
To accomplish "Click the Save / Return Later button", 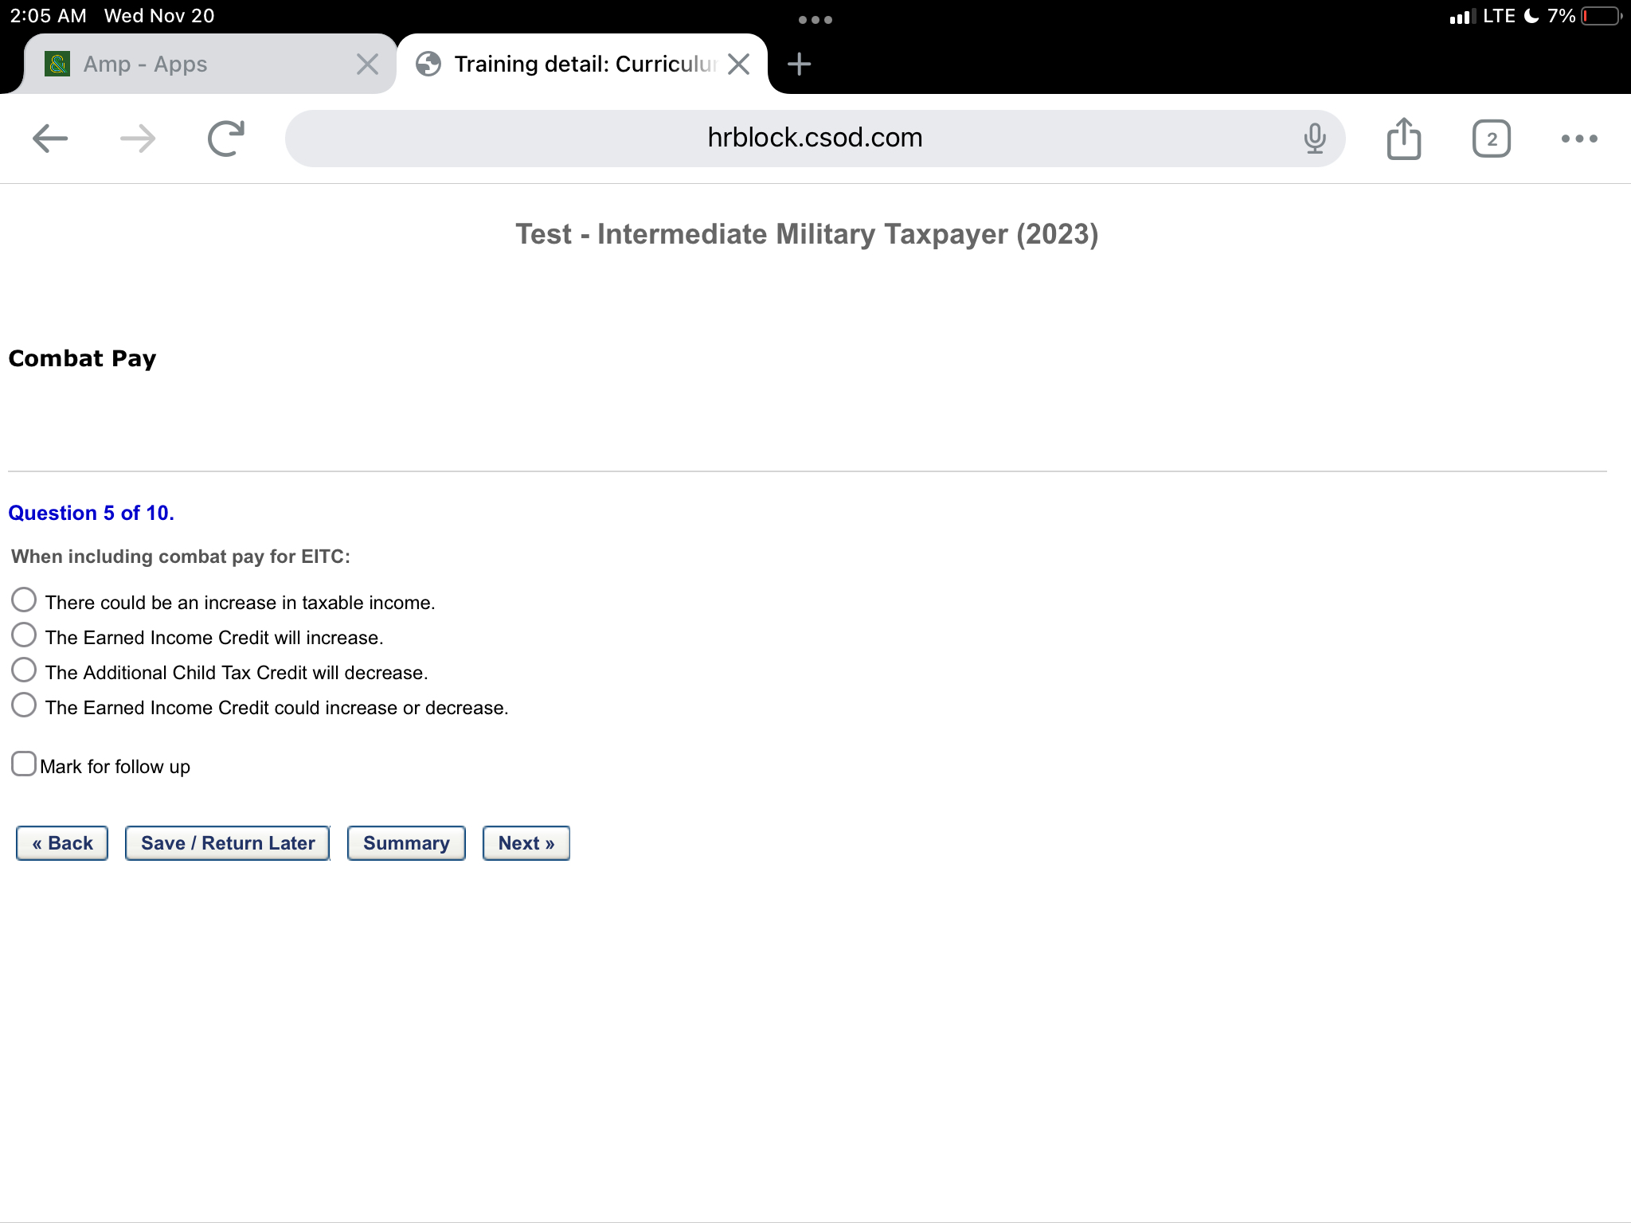I will pyautogui.click(x=228, y=843).
